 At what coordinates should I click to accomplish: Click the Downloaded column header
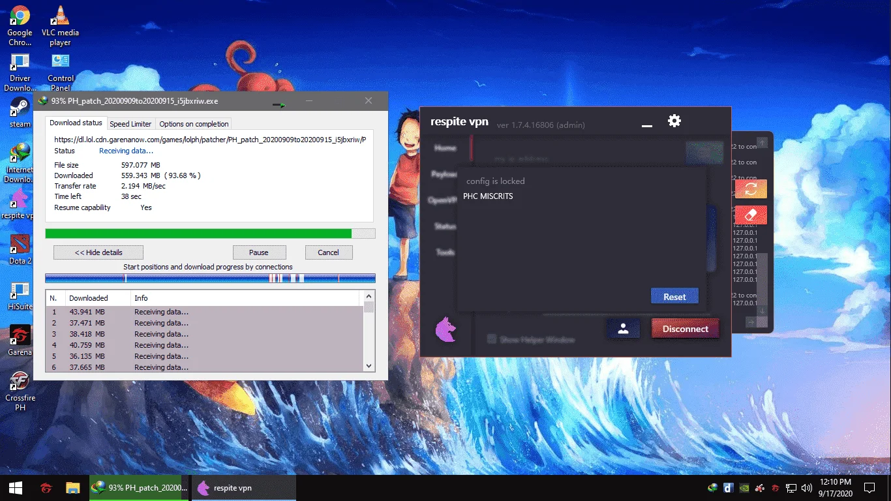(x=97, y=298)
